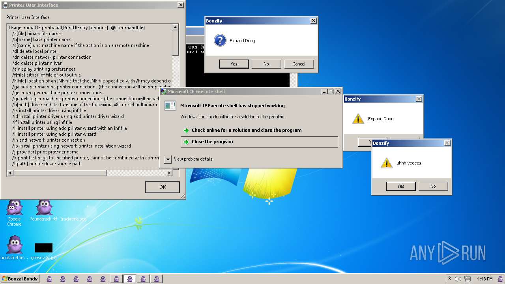Click the 'Usage: rundll32 printui.dll' line
Screen dimensions: 505x284
tap(77, 28)
